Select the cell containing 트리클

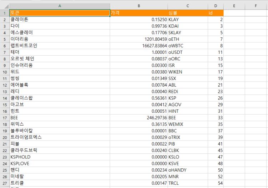(60, 183)
